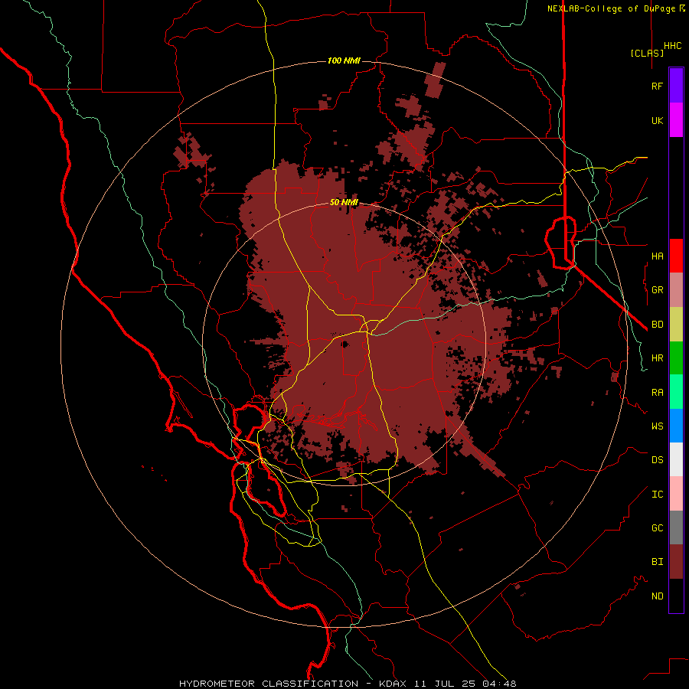Click the BI legend label

[657, 562]
